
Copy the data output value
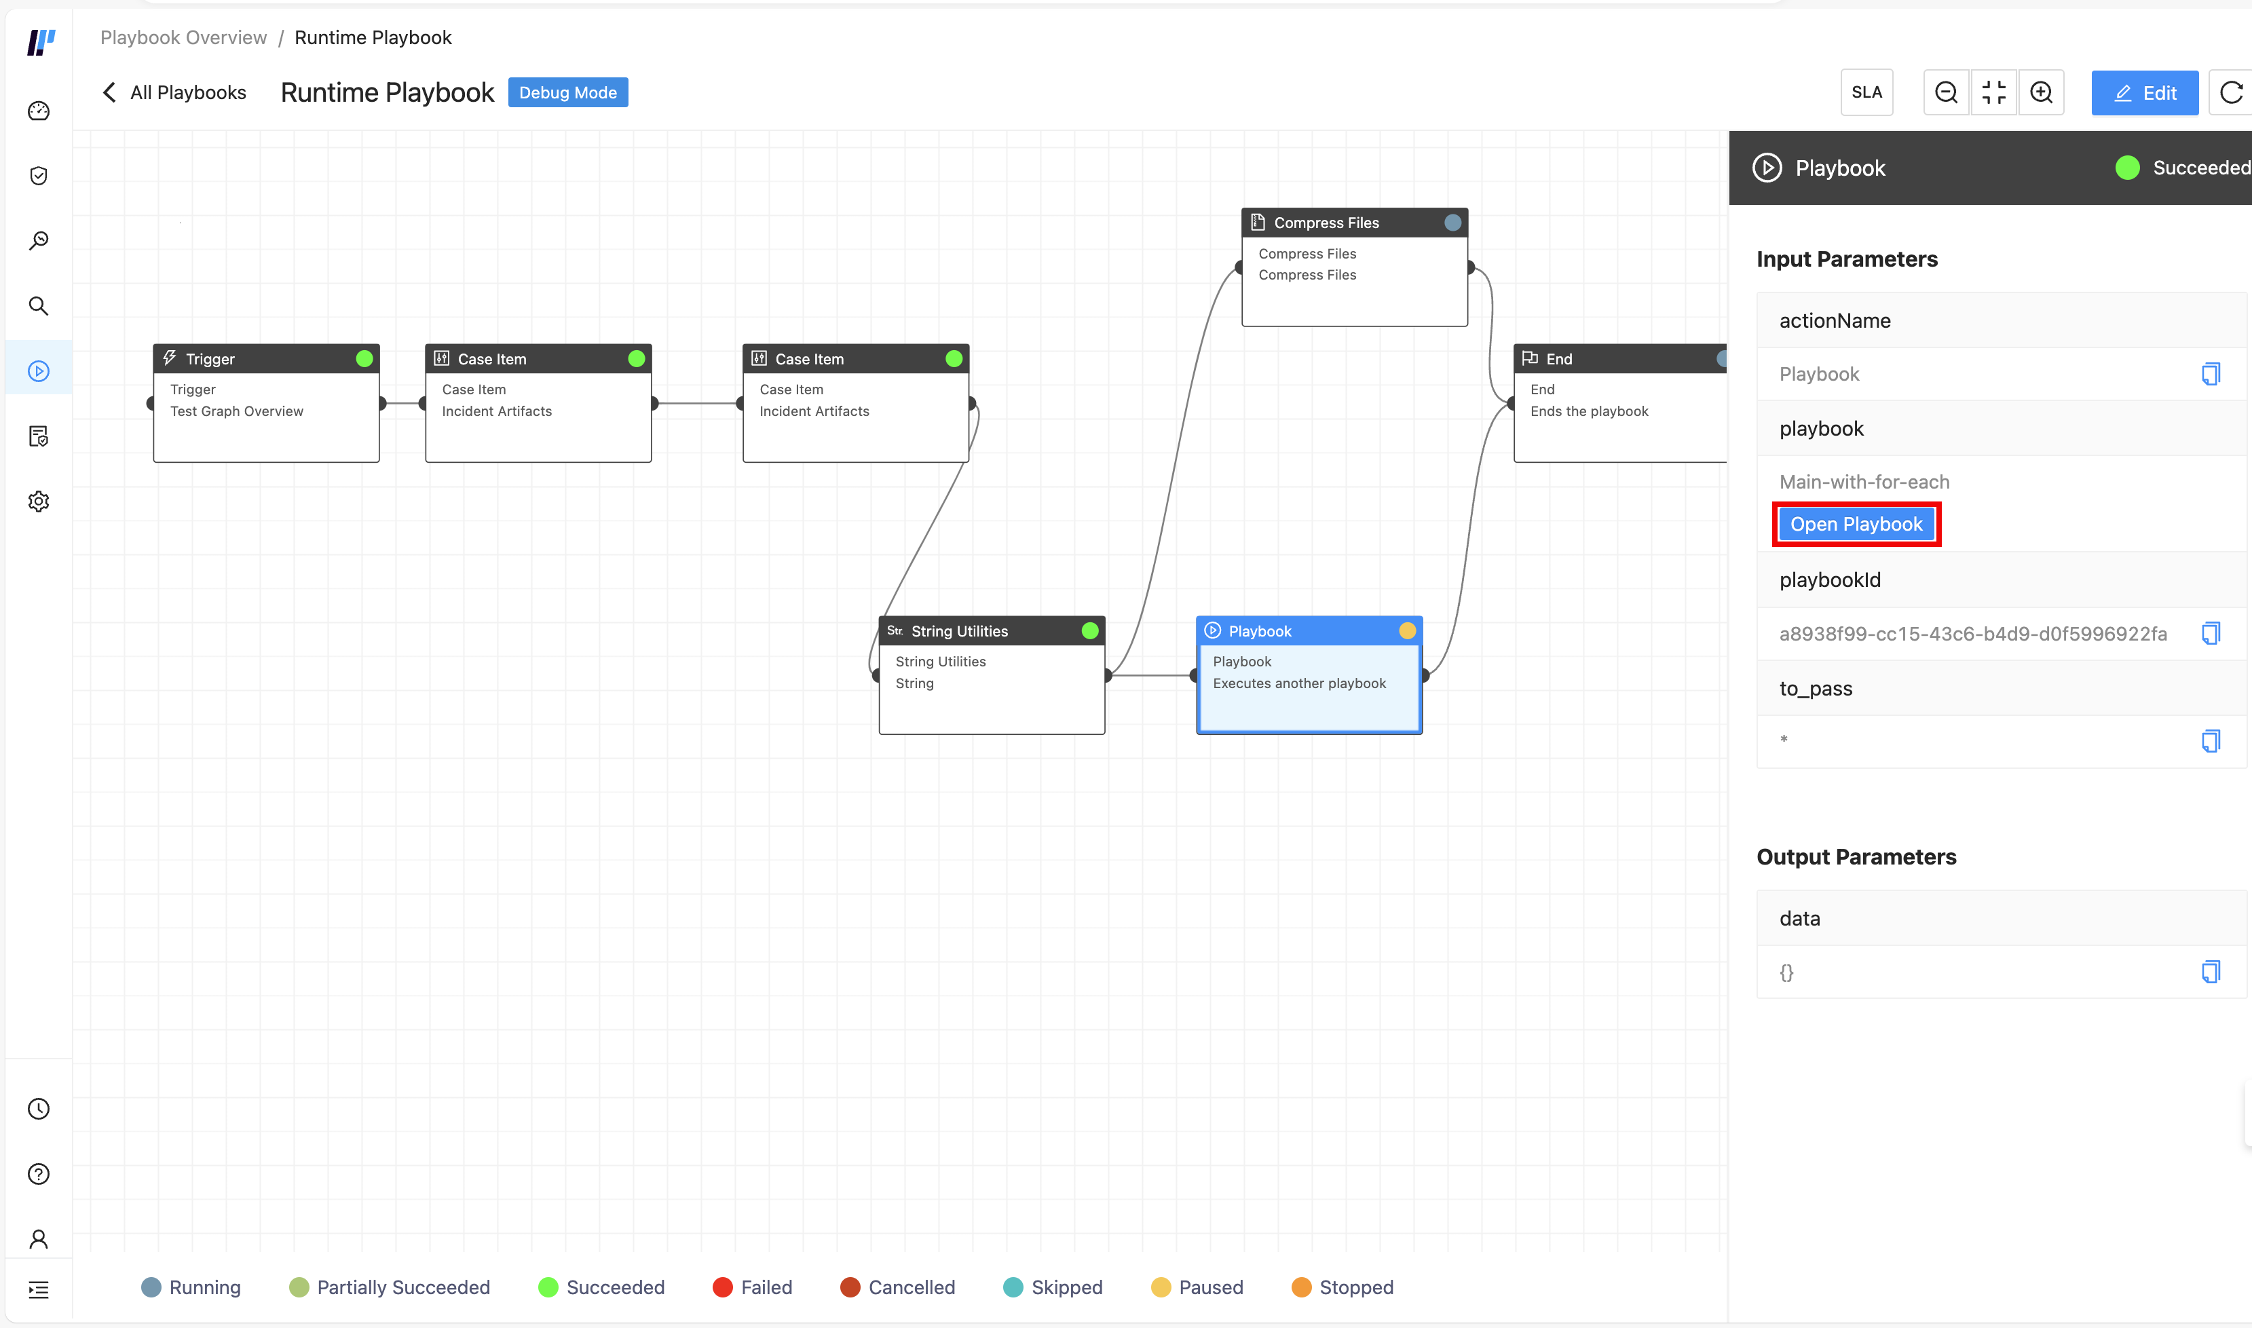2210,972
